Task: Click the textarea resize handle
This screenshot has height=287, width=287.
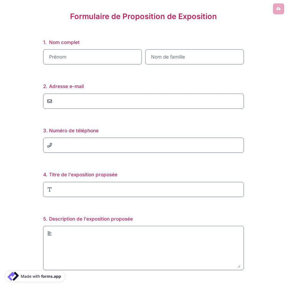Action: point(239,266)
